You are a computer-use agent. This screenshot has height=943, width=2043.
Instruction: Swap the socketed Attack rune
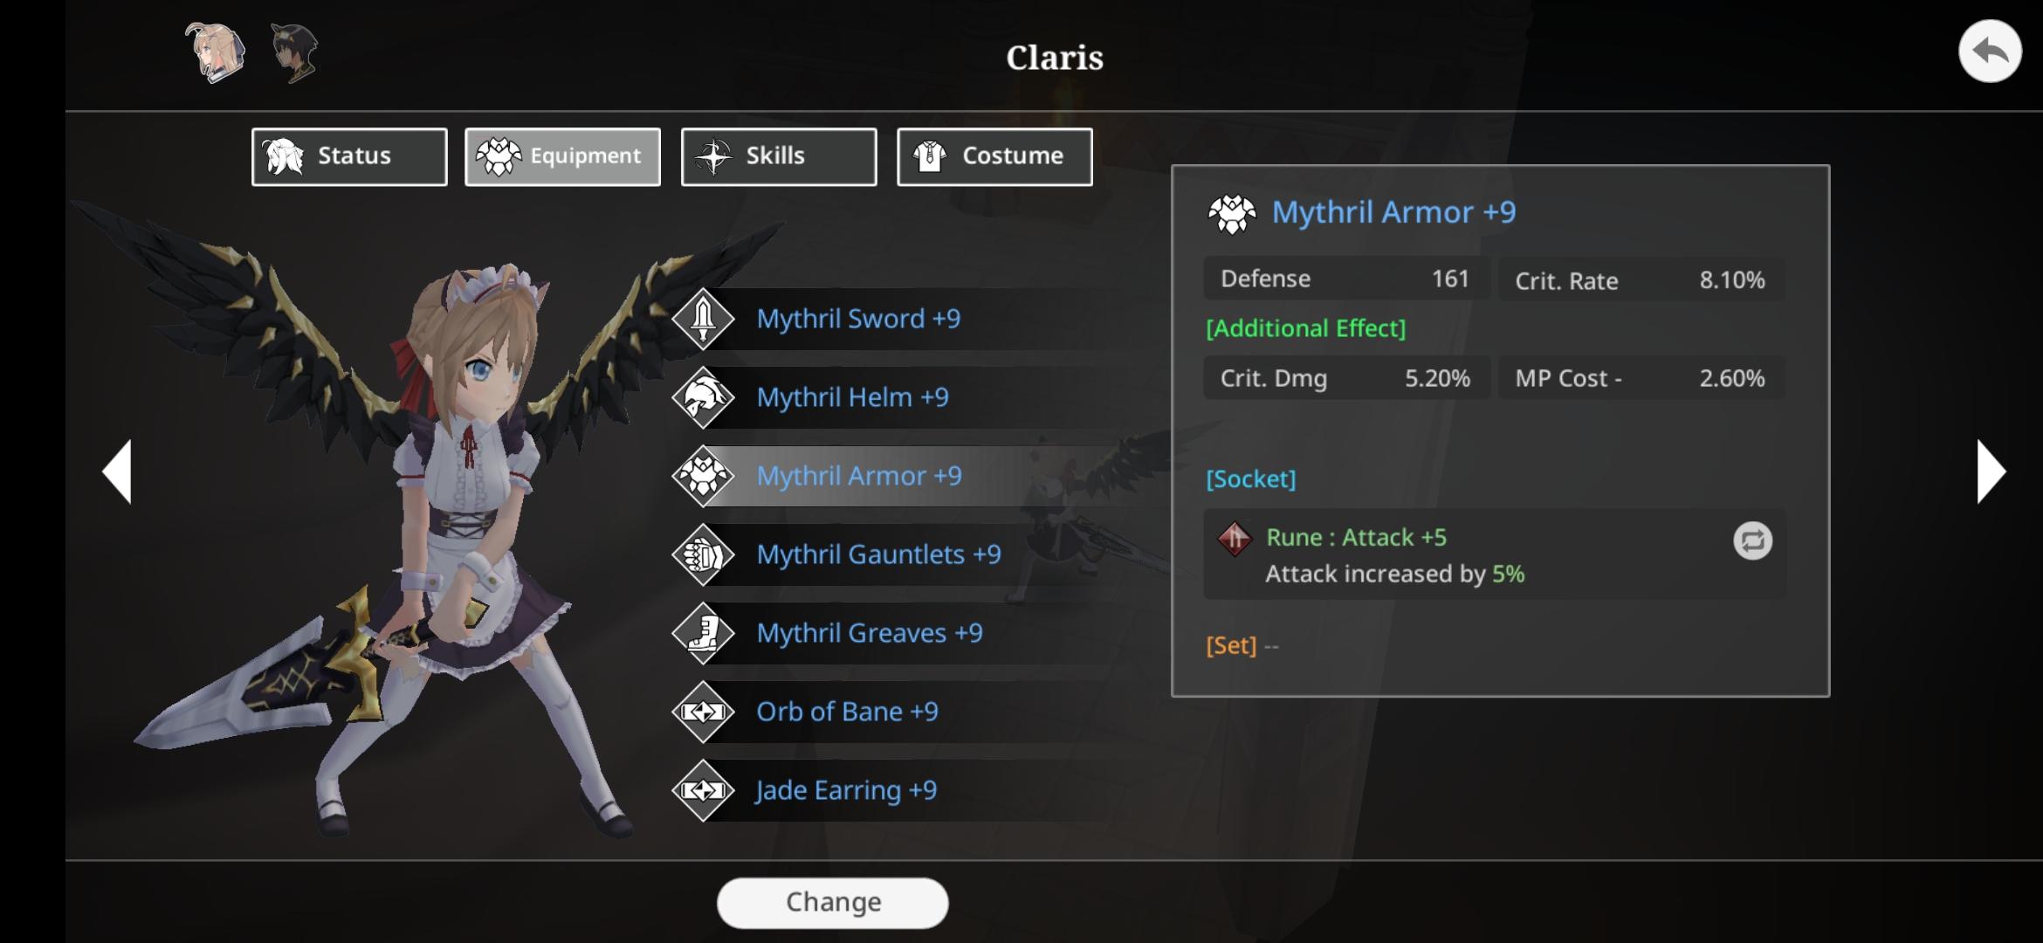click(1752, 541)
